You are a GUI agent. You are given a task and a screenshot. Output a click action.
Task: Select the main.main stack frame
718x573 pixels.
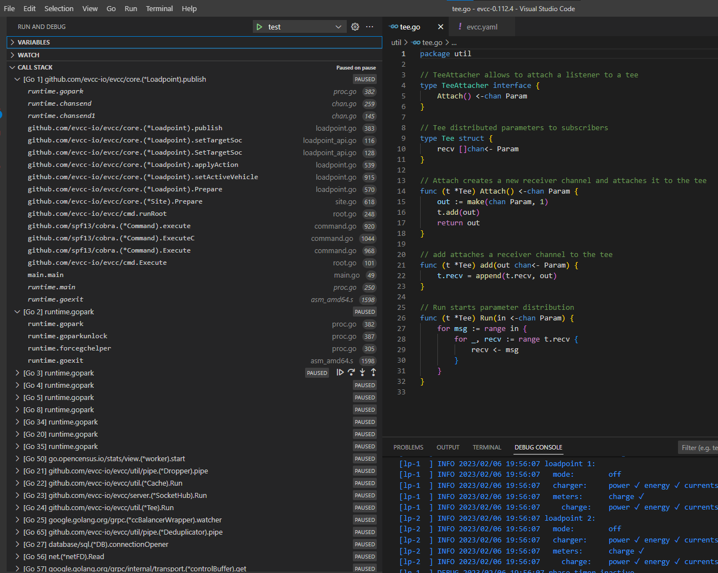click(x=46, y=274)
